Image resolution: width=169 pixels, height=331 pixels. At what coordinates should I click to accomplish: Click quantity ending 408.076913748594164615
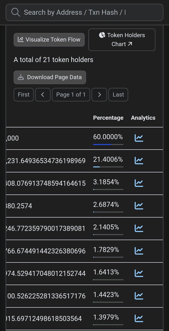[46, 183]
